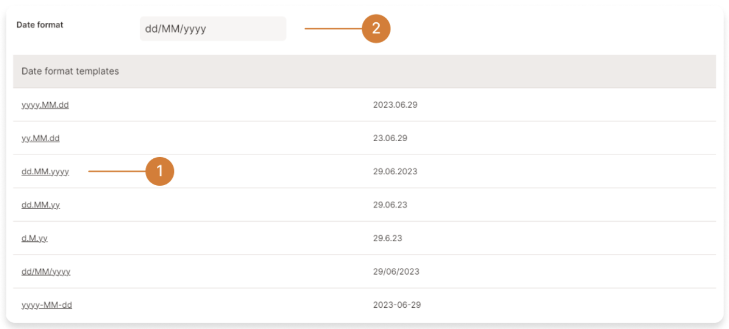729x329 pixels.
Task: Choose the yy.MM.dd format template
Action: (40, 139)
